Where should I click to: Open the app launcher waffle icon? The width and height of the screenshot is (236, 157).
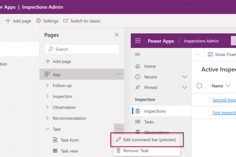pyautogui.click(x=138, y=40)
